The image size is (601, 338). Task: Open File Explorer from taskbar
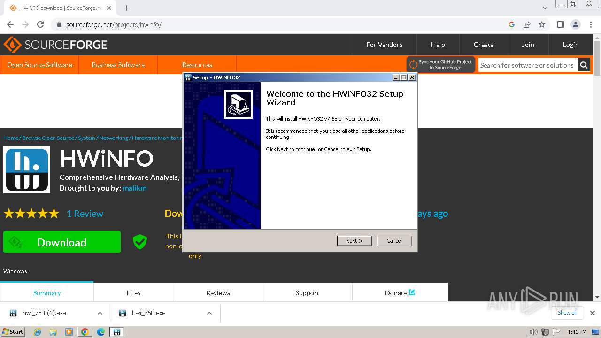tap(53, 332)
